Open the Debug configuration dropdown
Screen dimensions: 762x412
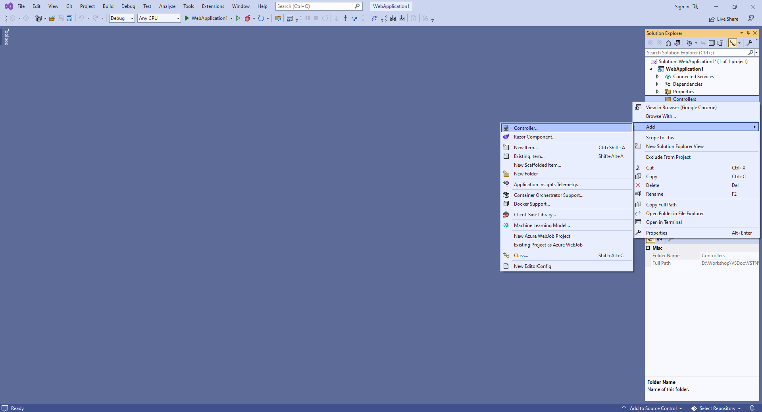coord(122,18)
